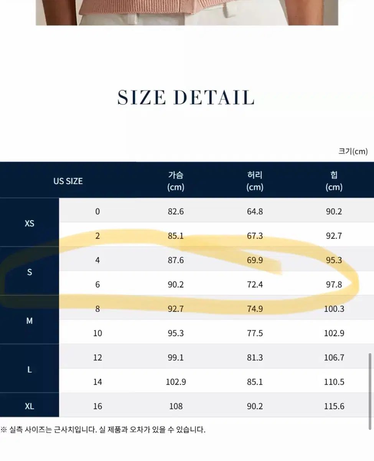Select the 허리 (cm) column header
Screen dimensions: 374x461
pos(255,181)
